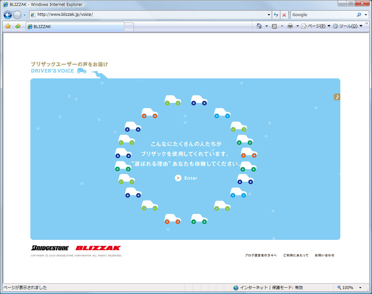372x294 pixels.
Task: Expand the address bar history dropdown
Action: pos(269,15)
